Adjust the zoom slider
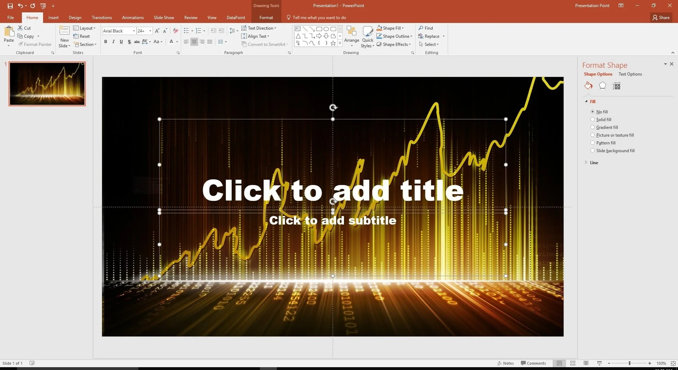This screenshot has height=370, width=678. tap(629, 363)
